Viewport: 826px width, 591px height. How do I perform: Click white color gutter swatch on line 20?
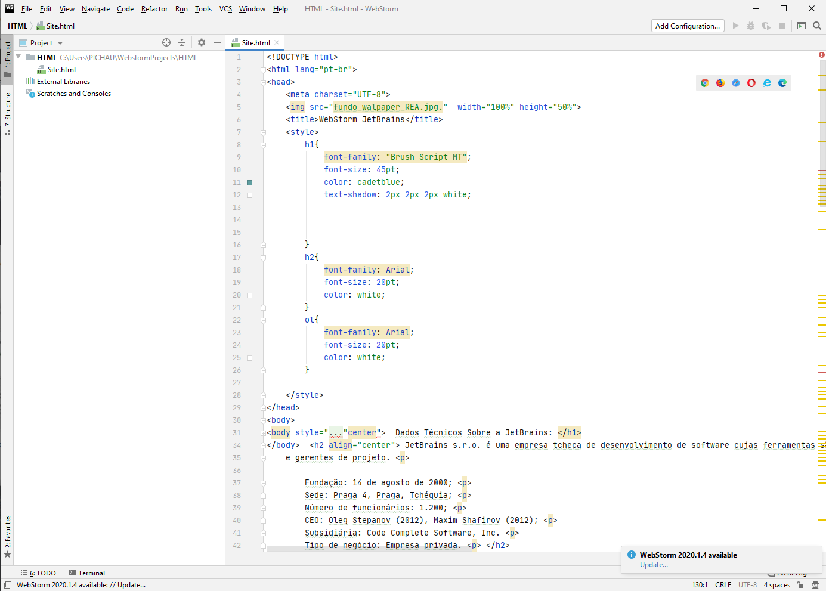click(x=249, y=295)
